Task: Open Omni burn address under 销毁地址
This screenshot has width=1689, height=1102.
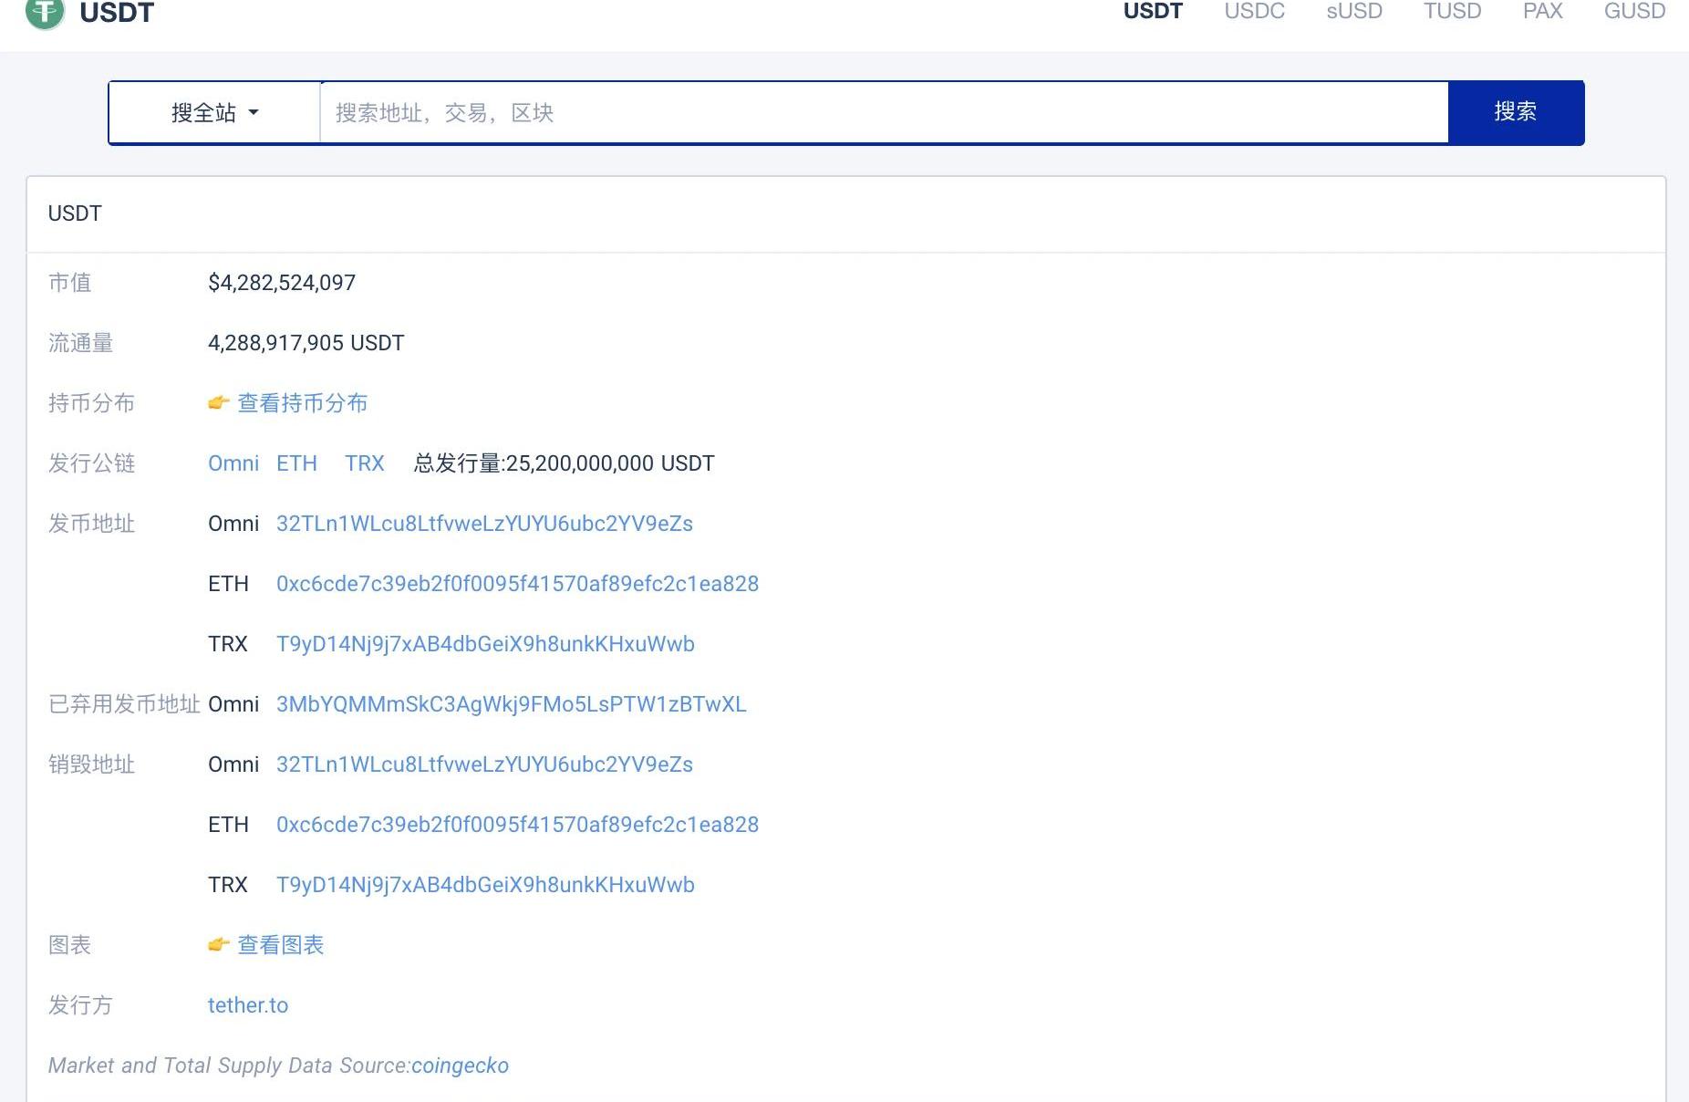Action: pos(484,764)
